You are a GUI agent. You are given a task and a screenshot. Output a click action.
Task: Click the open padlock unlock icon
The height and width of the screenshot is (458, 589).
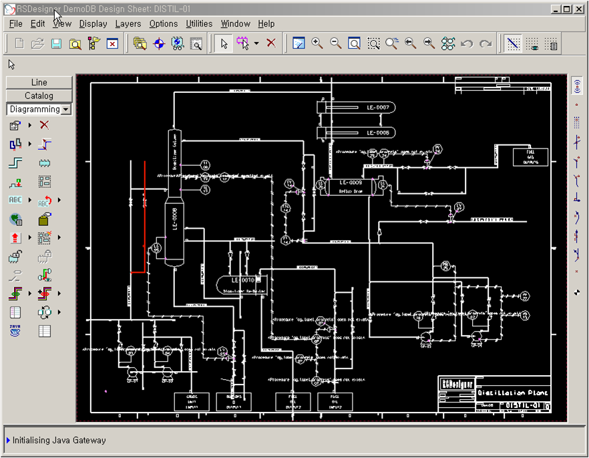pos(15,257)
